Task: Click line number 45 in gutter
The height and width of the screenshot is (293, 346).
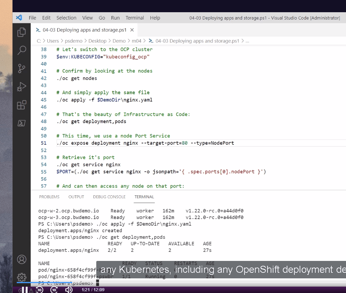Action: pyautogui.click(x=44, y=100)
